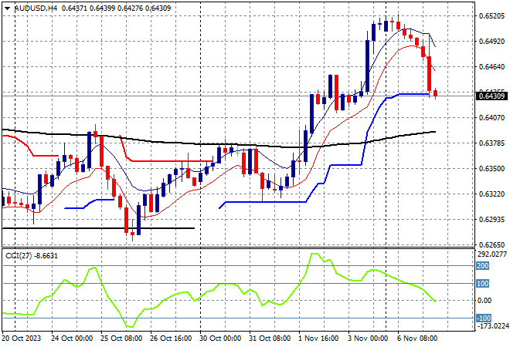Viewport: 510px width, 347px height.
Task: Click the 26 Oct 16:00 time axis label
Action: 171,339
